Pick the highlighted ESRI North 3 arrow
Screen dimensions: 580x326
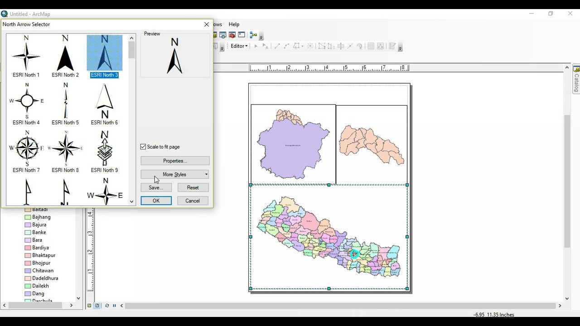104,57
